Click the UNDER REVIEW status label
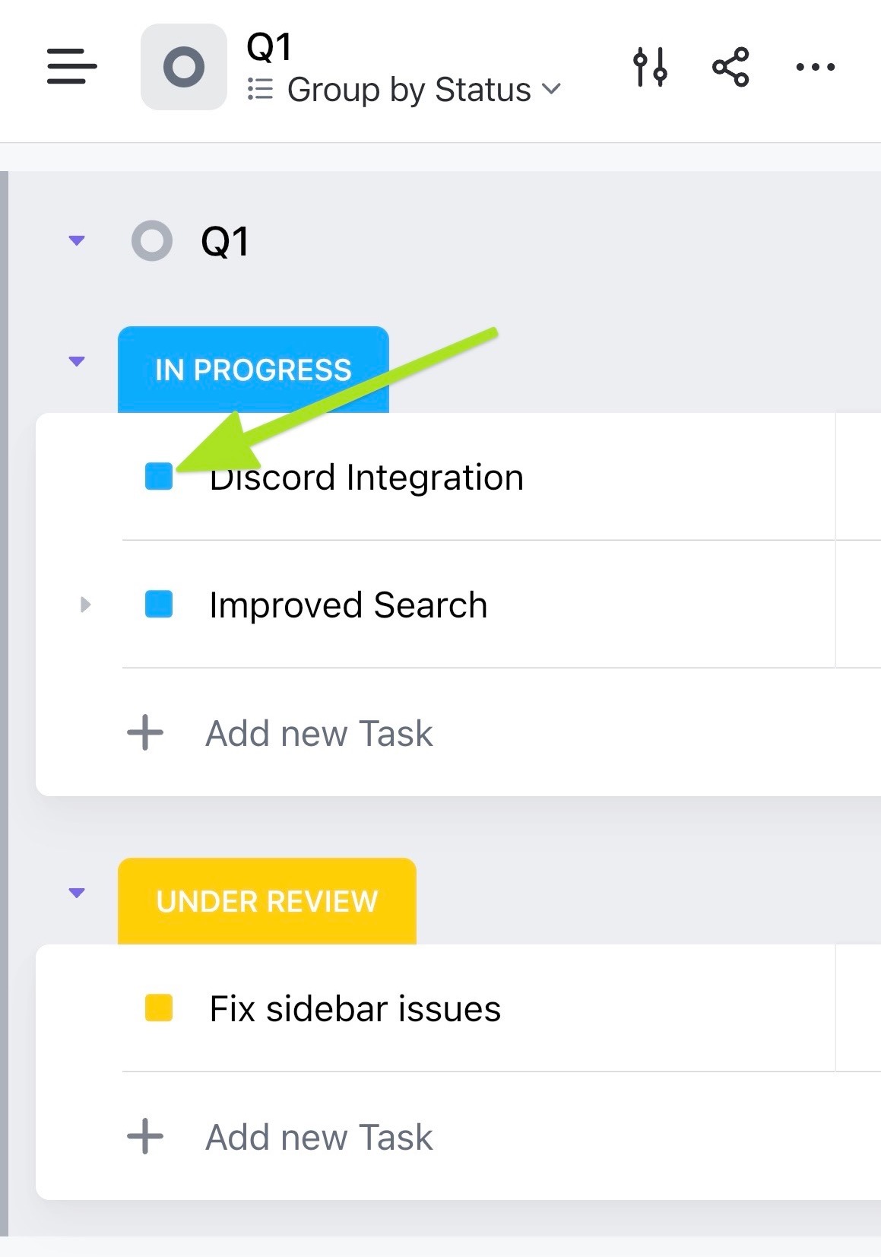This screenshot has height=1257, width=881. pos(267,901)
